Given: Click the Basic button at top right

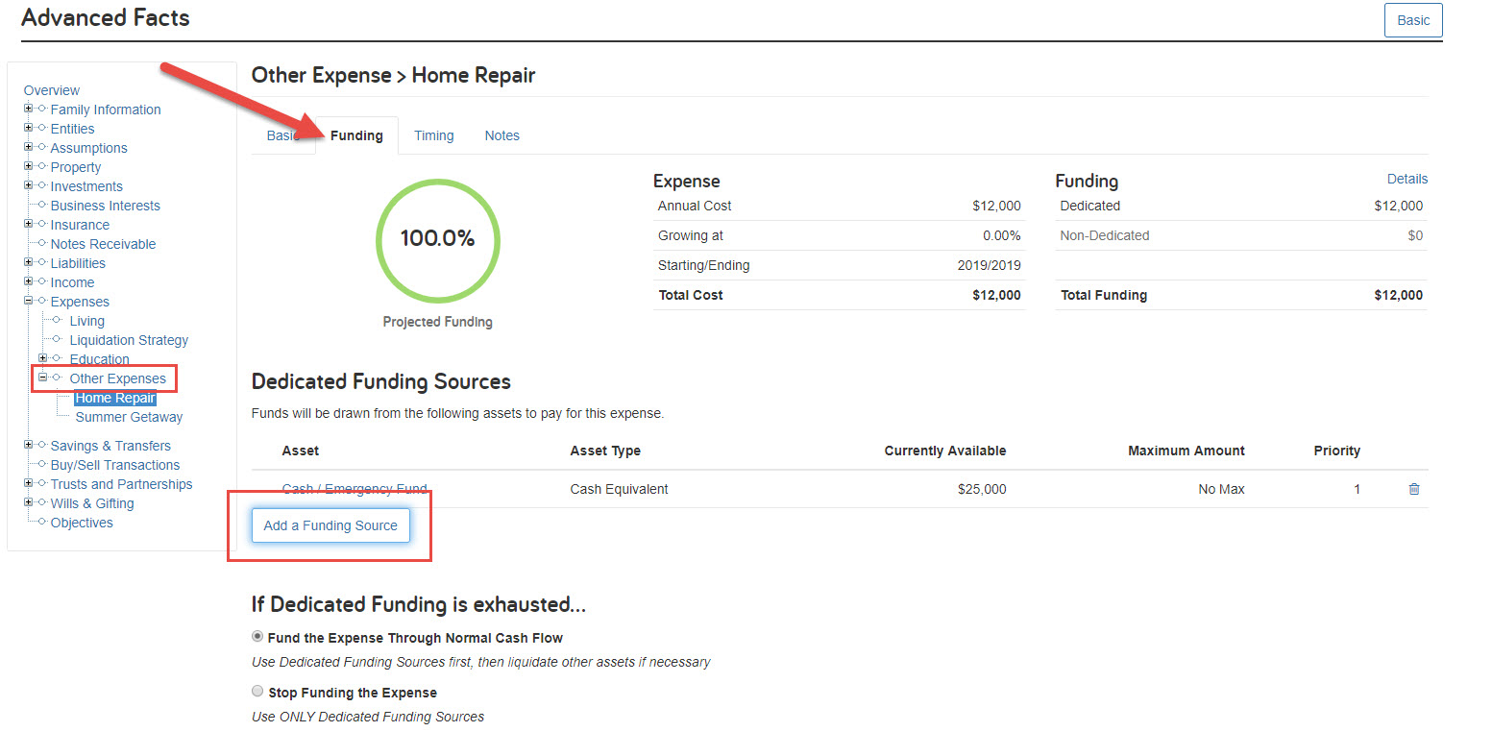Looking at the screenshot, I should [1413, 20].
